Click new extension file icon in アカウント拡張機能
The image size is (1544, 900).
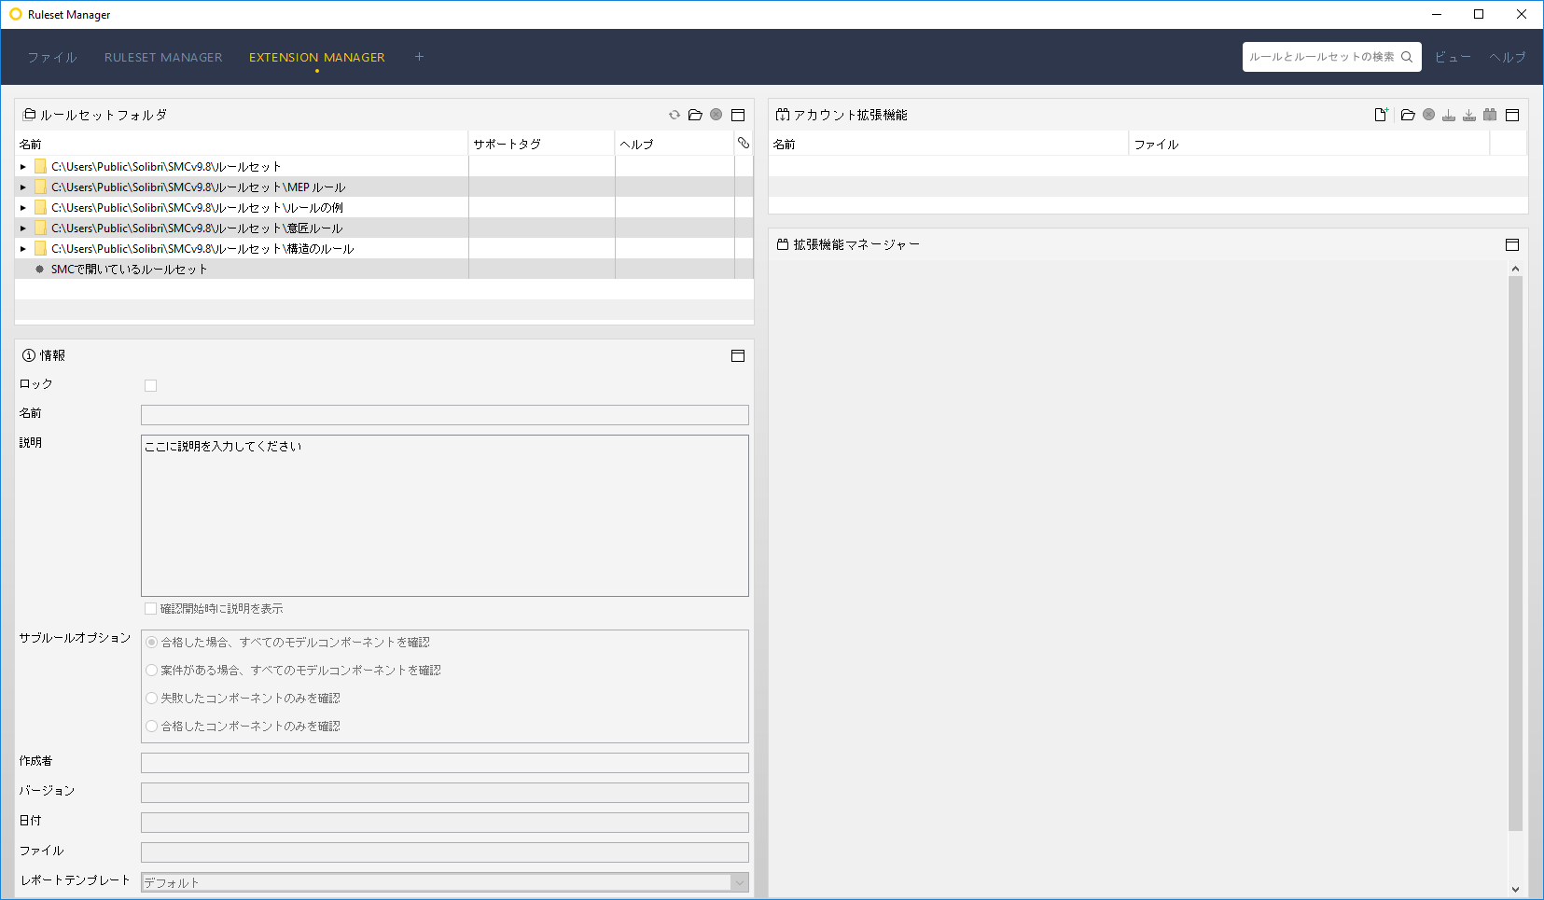click(x=1381, y=115)
